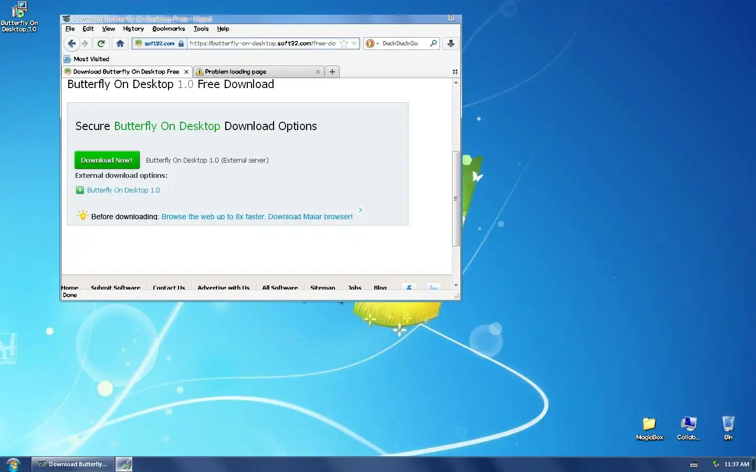This screenshot has height=472, width=756.
Task: Open the View menu
Action: pos(109,29)
